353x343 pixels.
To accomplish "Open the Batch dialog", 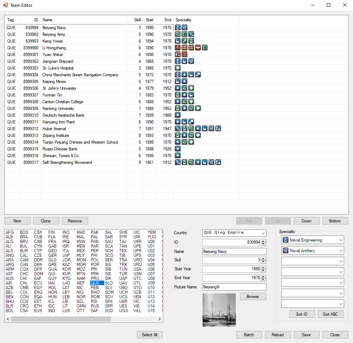I will point(249,335).
